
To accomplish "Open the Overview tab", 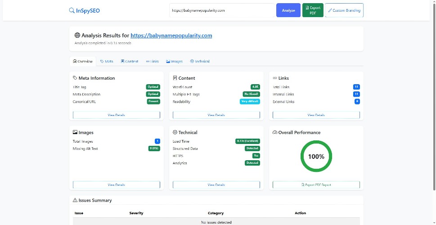I will pyautogui.click(x=83, y=62).
